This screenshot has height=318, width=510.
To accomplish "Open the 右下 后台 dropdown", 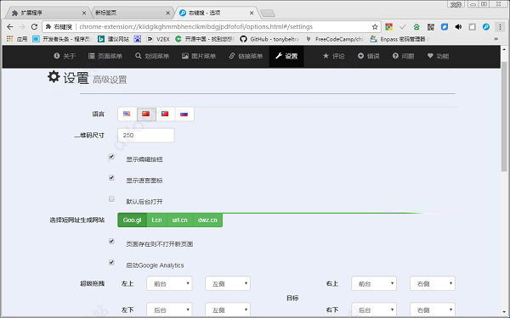I will [x=374, y=310].
